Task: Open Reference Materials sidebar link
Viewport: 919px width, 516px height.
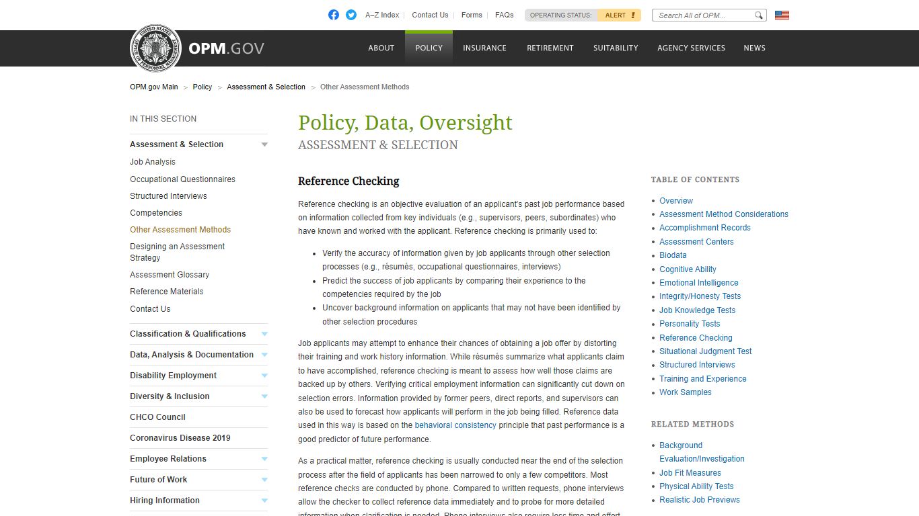Action: 166,292
